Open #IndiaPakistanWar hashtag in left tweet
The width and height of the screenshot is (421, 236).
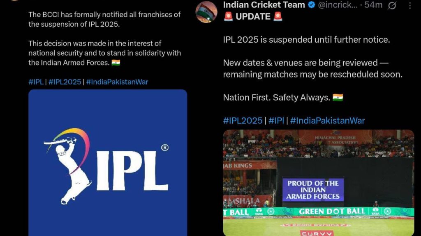117,82
